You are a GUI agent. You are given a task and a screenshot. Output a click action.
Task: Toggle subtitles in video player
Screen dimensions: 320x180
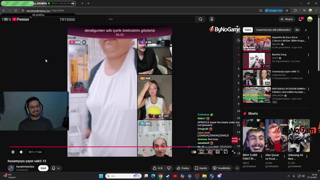pos(202,152)
